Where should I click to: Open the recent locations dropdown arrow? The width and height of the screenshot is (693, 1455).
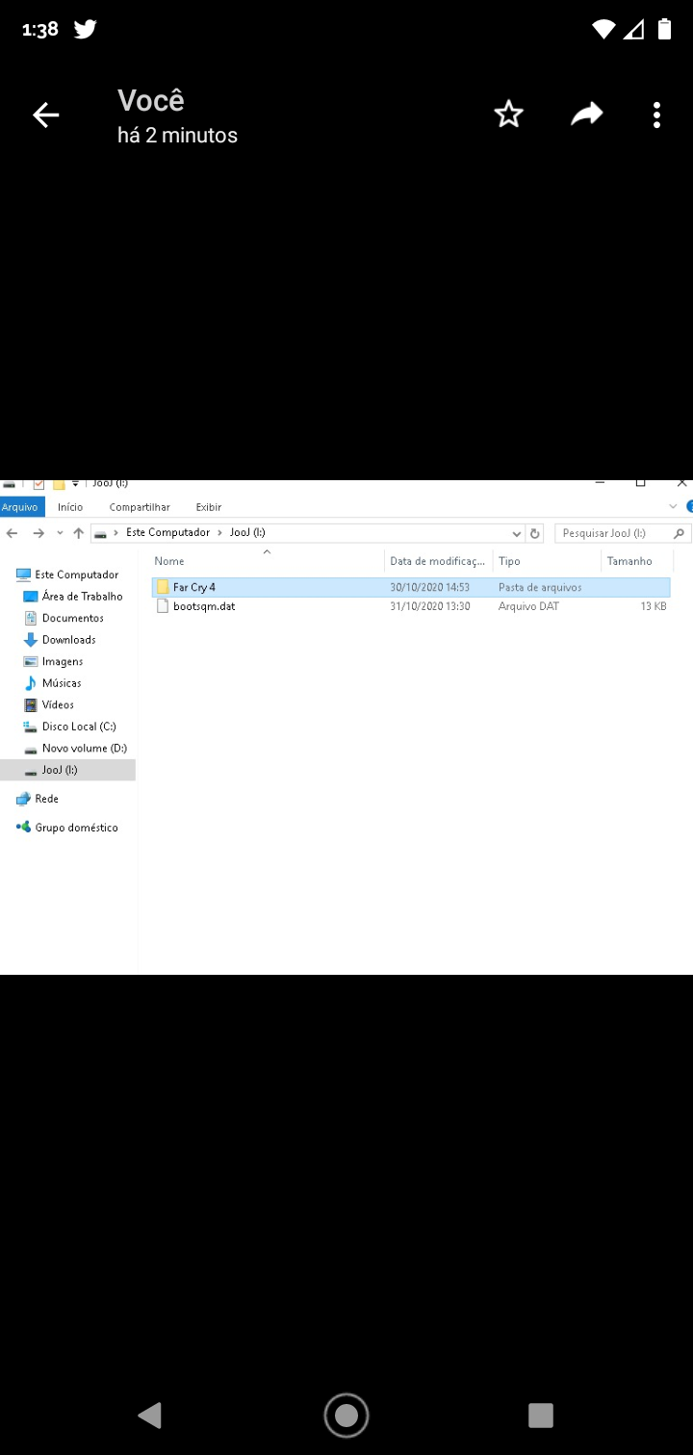point(60,533)
